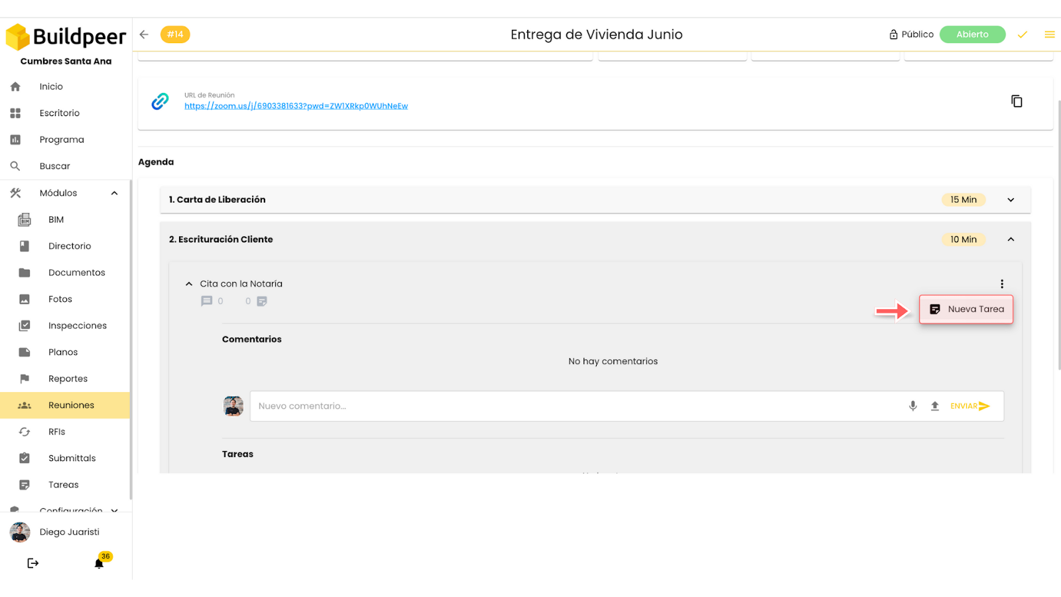Select Nueva Tarea from the menu
Image resolution: width=1061 pixels, height=597 pixels.
[966, 309]
